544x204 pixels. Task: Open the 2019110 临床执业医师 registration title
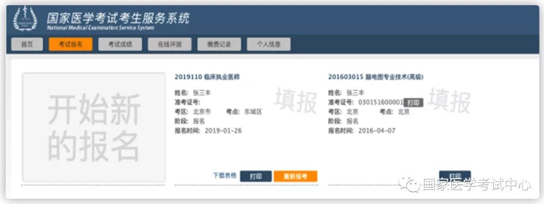click(x=207, y=77)
